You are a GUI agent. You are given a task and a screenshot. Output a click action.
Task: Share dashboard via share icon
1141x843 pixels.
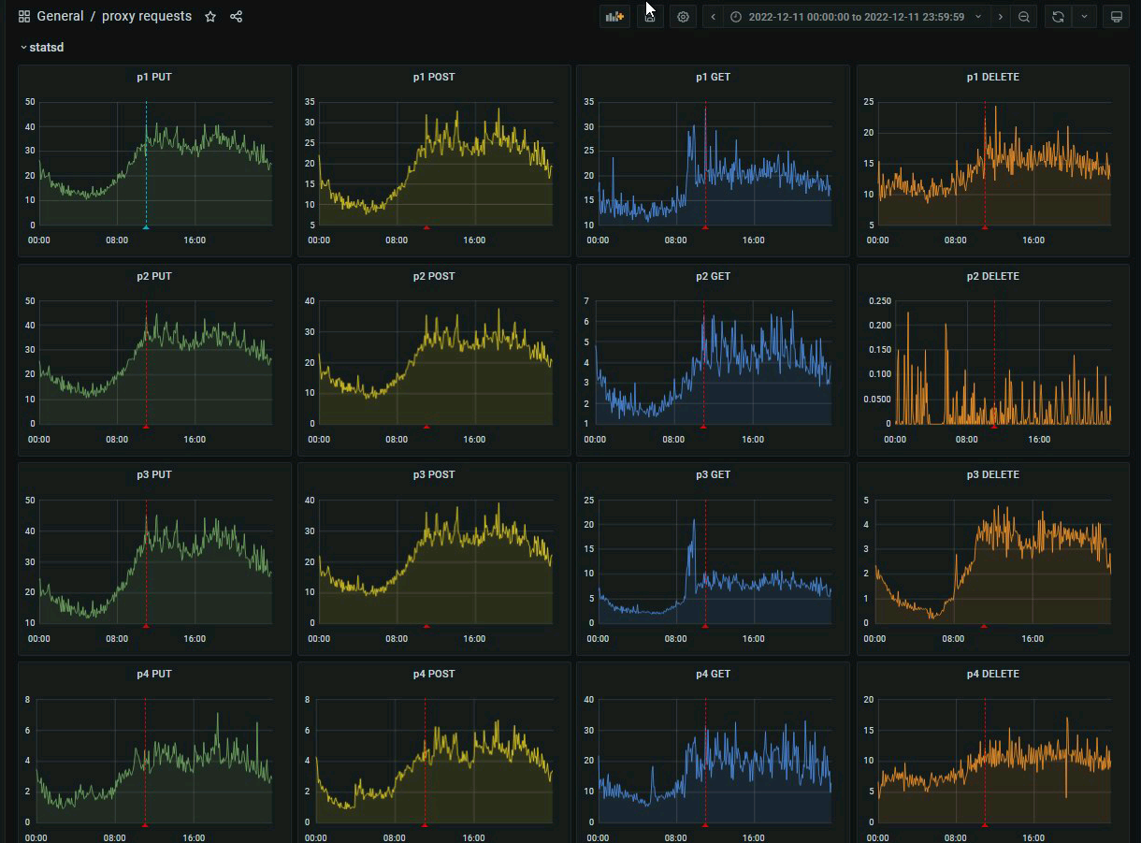236,17
